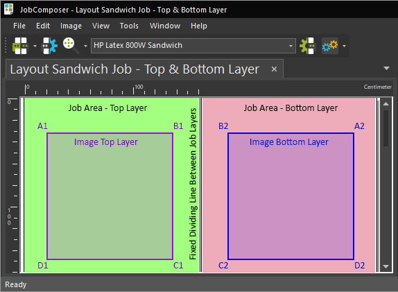Open the Window menu
The height and width of the screenshot is (292, 398).
click(165, 26)
